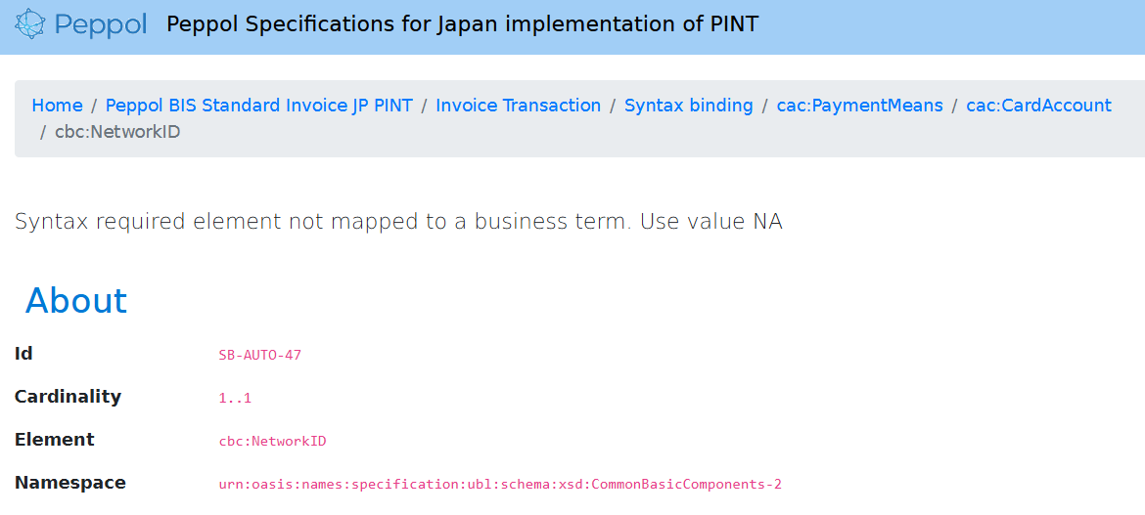Click the 'Syntax required element' description text

click(x=398, y=222)
